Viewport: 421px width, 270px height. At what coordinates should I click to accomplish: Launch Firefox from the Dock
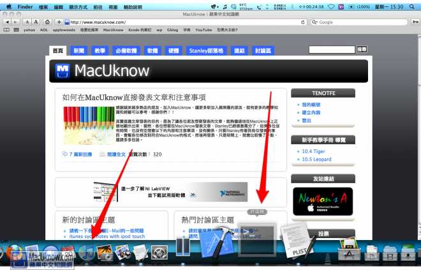pos(14,253)
